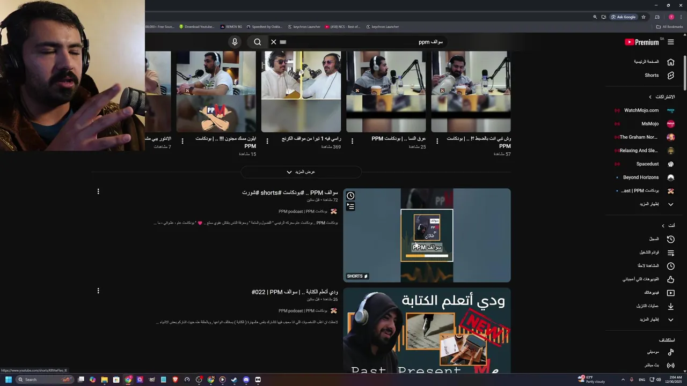The width and height of the screenshot is (687, 386).
Task: Open Discord from the taskbar
Action: click(246, 380)
